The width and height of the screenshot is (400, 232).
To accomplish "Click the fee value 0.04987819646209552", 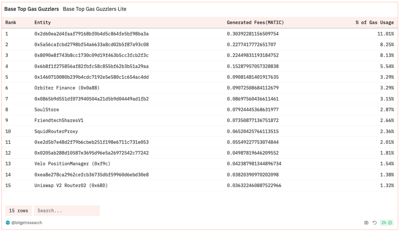I will [x=253, y=153].
